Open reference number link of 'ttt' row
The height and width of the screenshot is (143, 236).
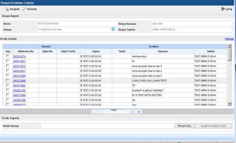click(19, 61)
